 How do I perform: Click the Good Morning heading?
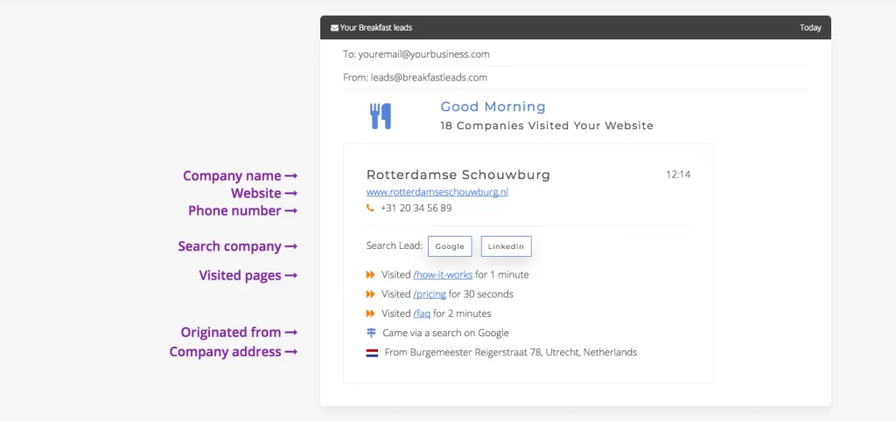click(493, 107)
